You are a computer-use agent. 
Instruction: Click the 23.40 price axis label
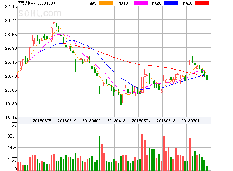coord(11,76)
